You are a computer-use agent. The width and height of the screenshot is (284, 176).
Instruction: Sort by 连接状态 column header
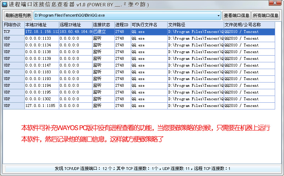coord(104,25)
